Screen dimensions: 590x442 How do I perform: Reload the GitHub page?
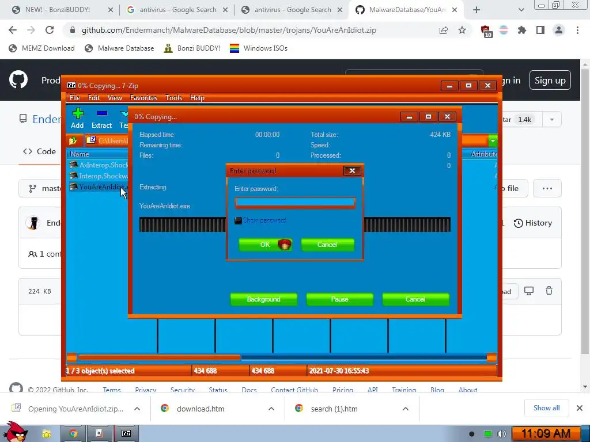coord(50,30)
